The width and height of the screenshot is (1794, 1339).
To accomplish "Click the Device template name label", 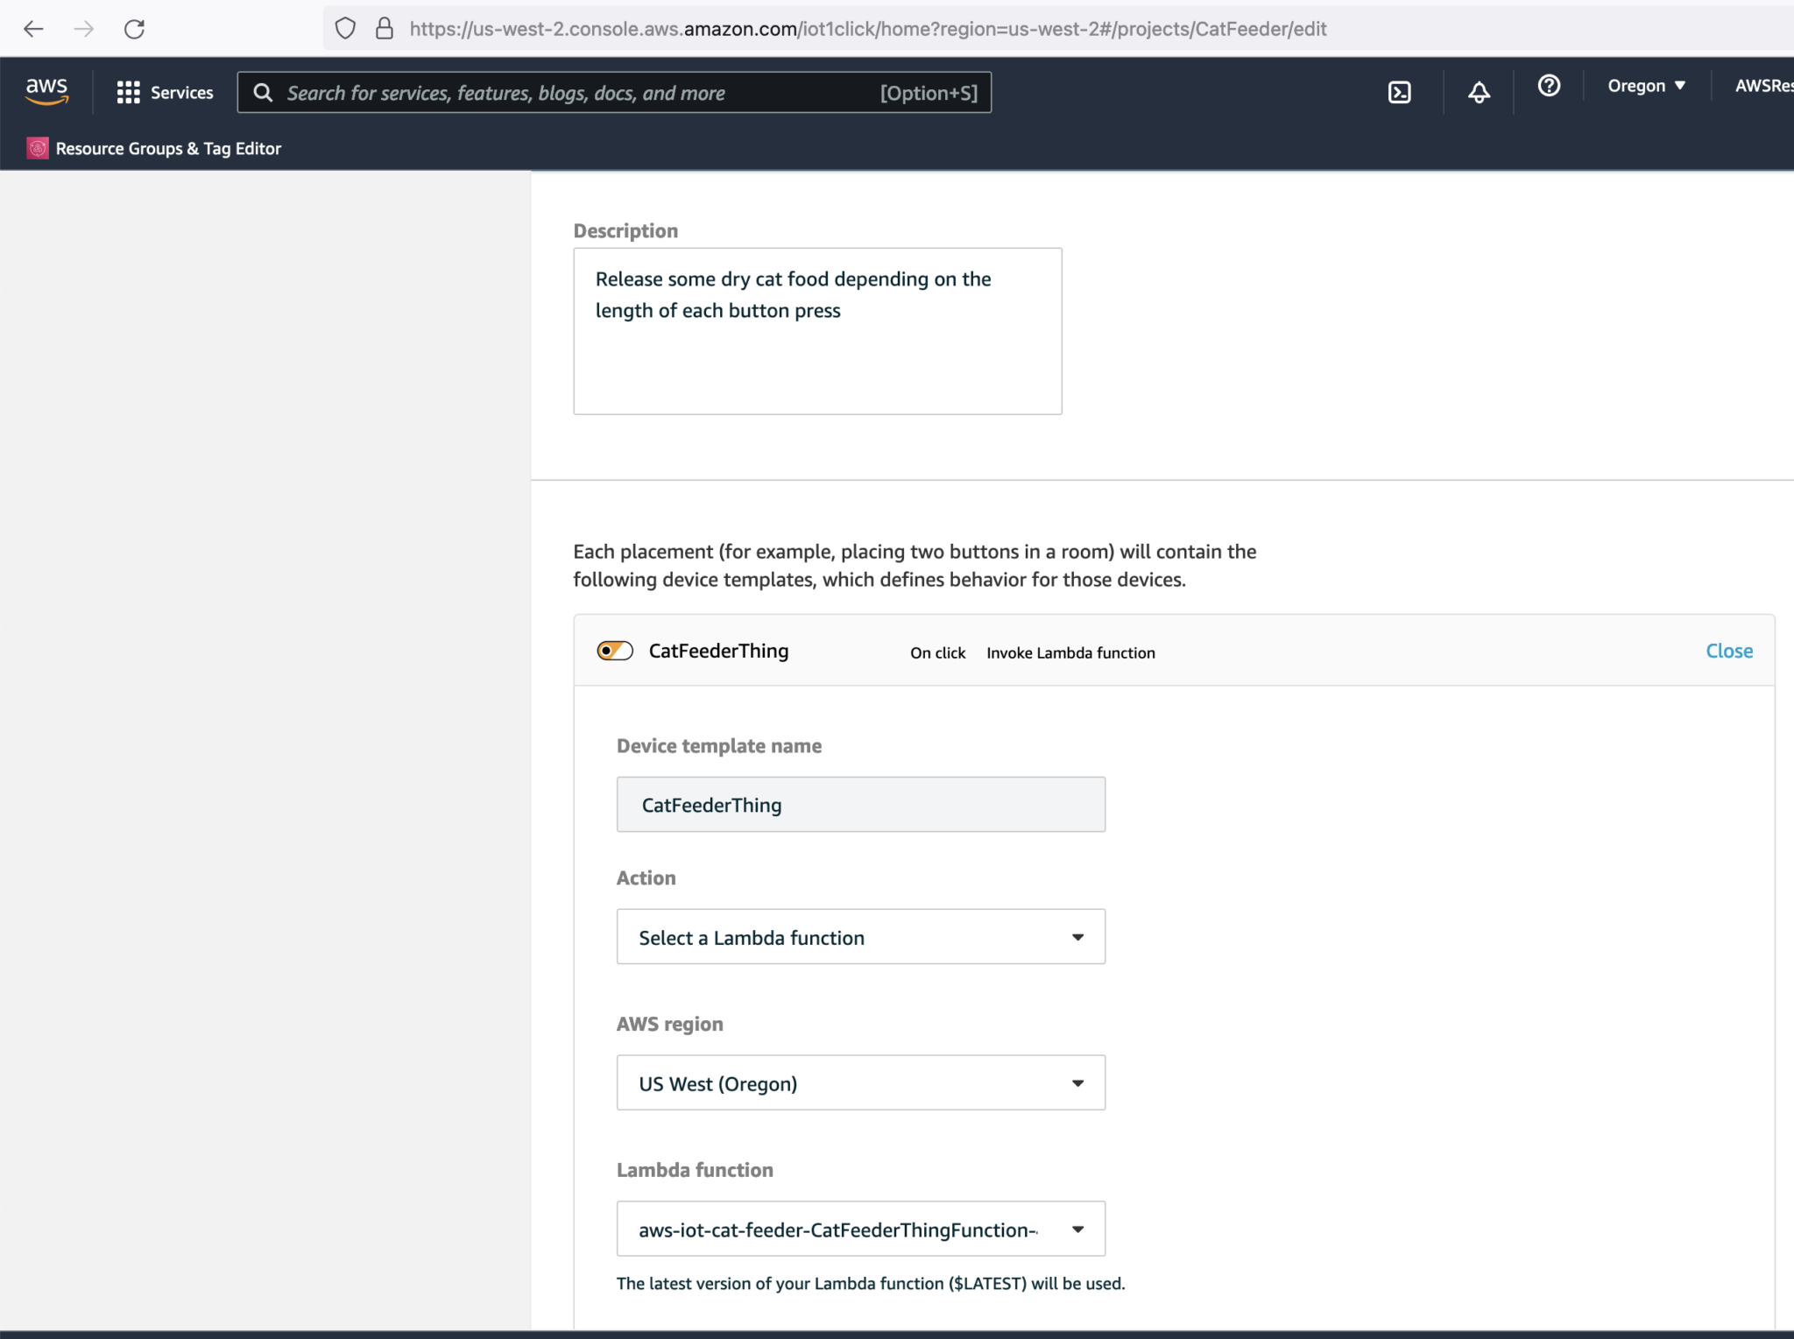I will [719, 746].
